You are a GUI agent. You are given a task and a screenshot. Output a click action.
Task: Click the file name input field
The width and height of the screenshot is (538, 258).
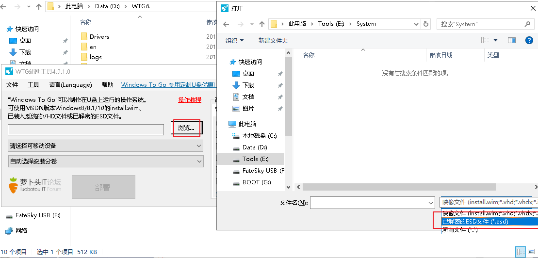372,202
